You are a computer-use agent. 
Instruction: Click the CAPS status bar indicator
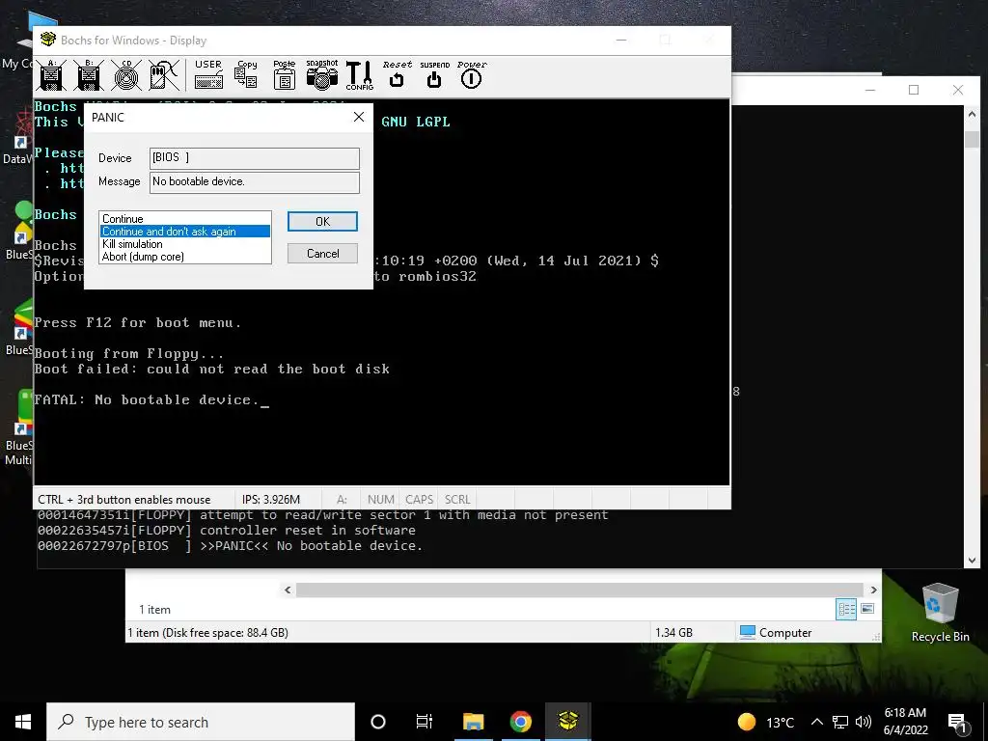tap(419, 500)
